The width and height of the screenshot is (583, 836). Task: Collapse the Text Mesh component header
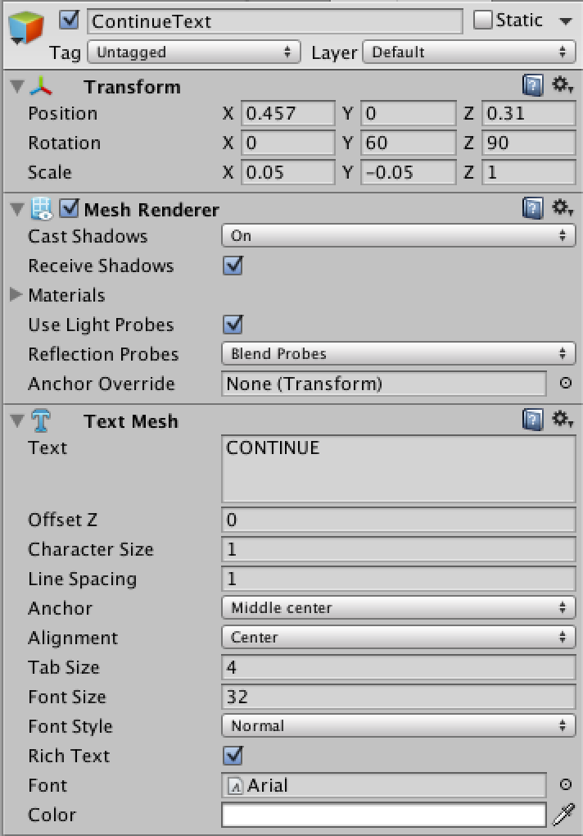pos(17,421)
